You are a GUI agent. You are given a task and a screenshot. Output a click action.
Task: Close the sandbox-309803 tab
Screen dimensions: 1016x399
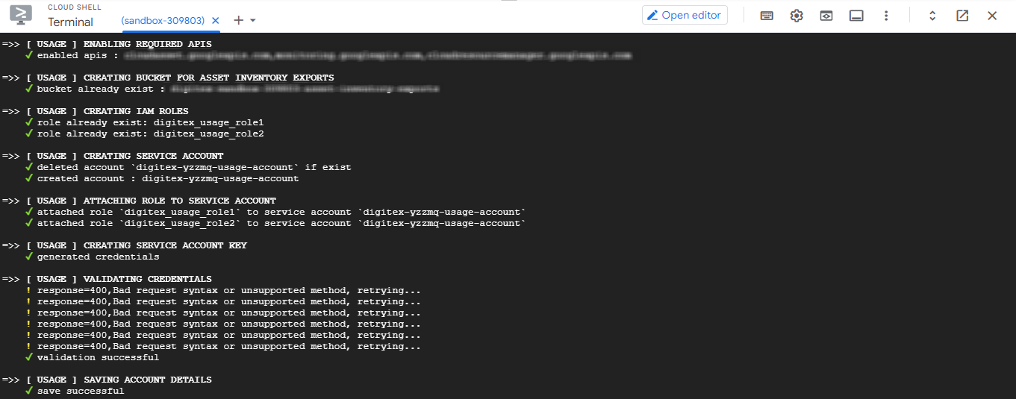[x=216, y=21]
